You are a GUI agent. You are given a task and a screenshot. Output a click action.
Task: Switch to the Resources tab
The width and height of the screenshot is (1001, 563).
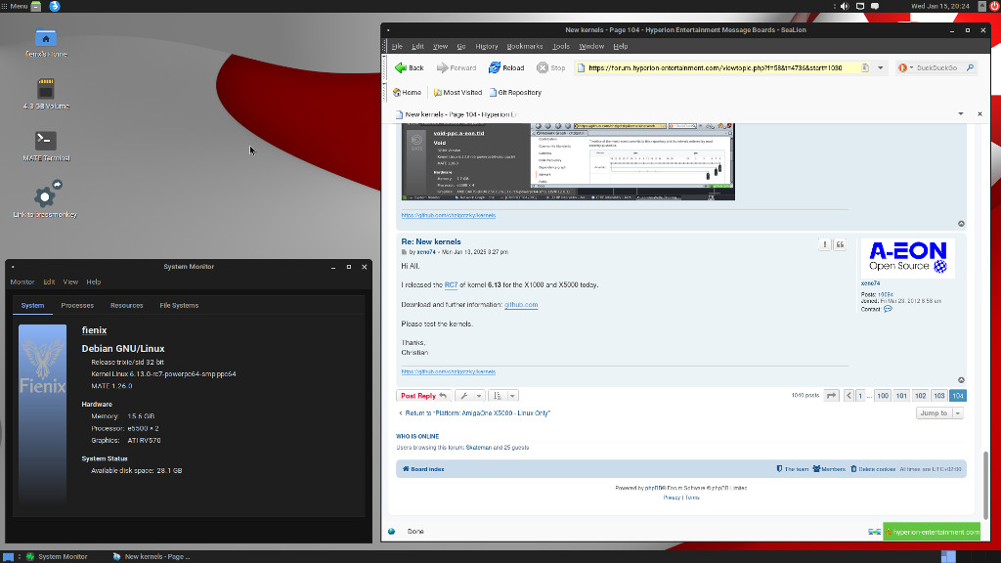[x=126, y=306]
